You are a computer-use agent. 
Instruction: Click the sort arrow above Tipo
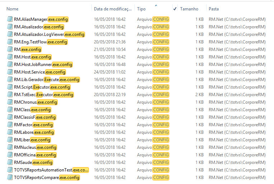[x=156, y=5]
